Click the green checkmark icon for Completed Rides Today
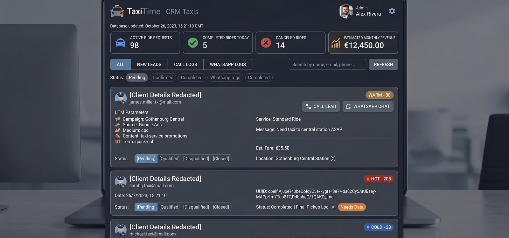This screenshot has height=238, width=509. click(x=193, y=43)
